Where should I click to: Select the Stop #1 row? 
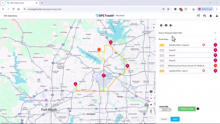pos(188,55)
